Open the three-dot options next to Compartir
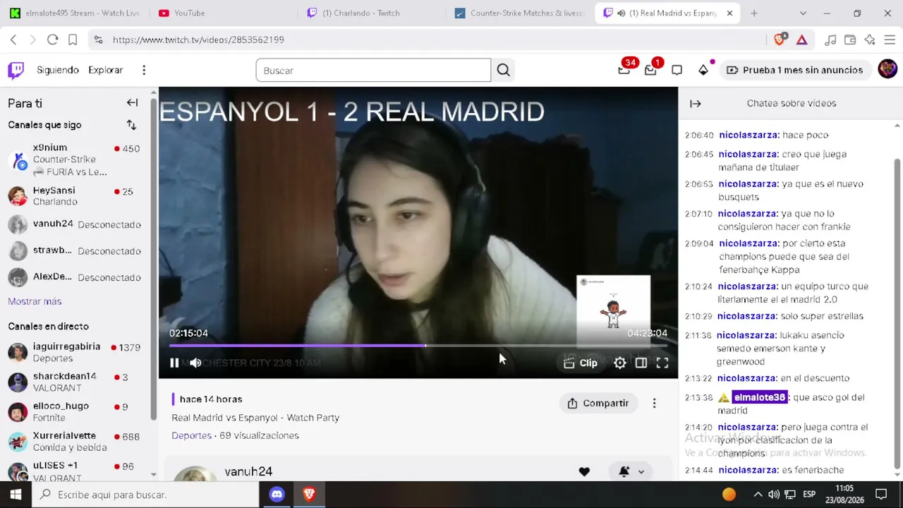The height and width of the screenshot is (508, 903). (x=654, y=403)
